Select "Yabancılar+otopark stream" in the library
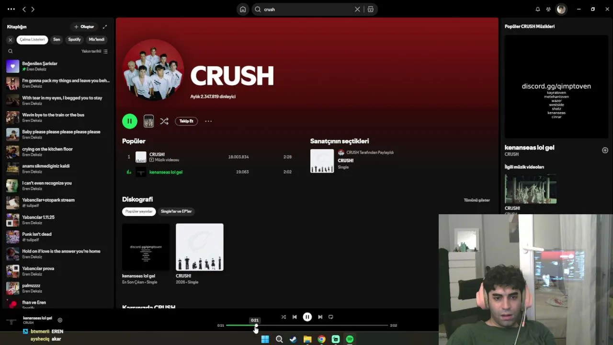The width and height of the screenshot is (613, 345). point(58,203)
